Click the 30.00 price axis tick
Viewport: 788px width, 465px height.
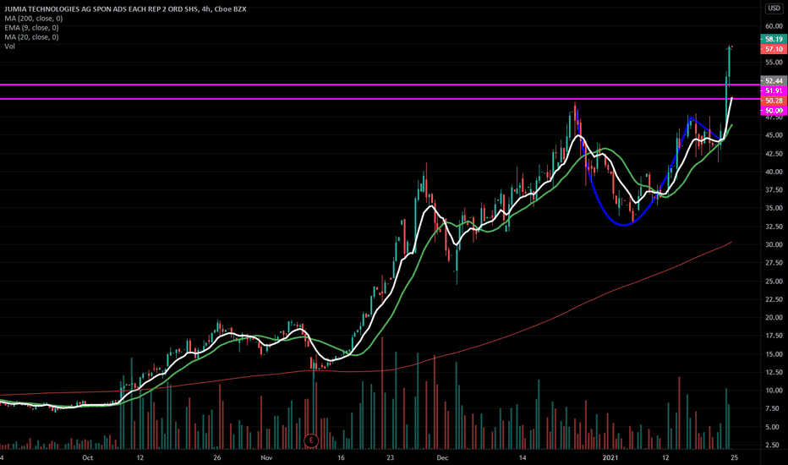774,245
